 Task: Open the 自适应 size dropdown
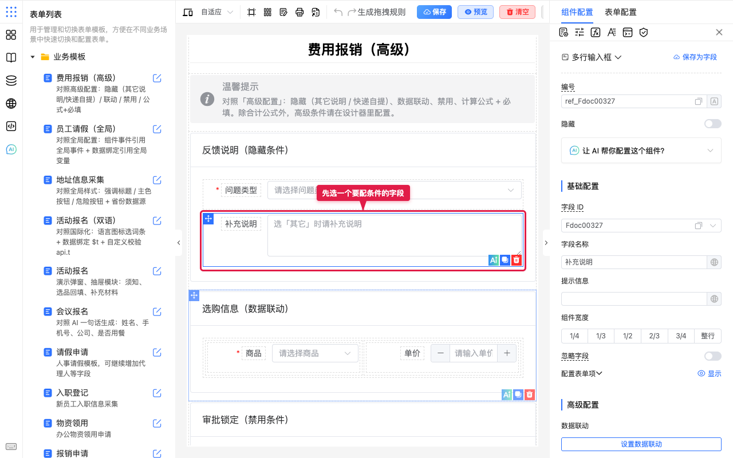(217, 12)
